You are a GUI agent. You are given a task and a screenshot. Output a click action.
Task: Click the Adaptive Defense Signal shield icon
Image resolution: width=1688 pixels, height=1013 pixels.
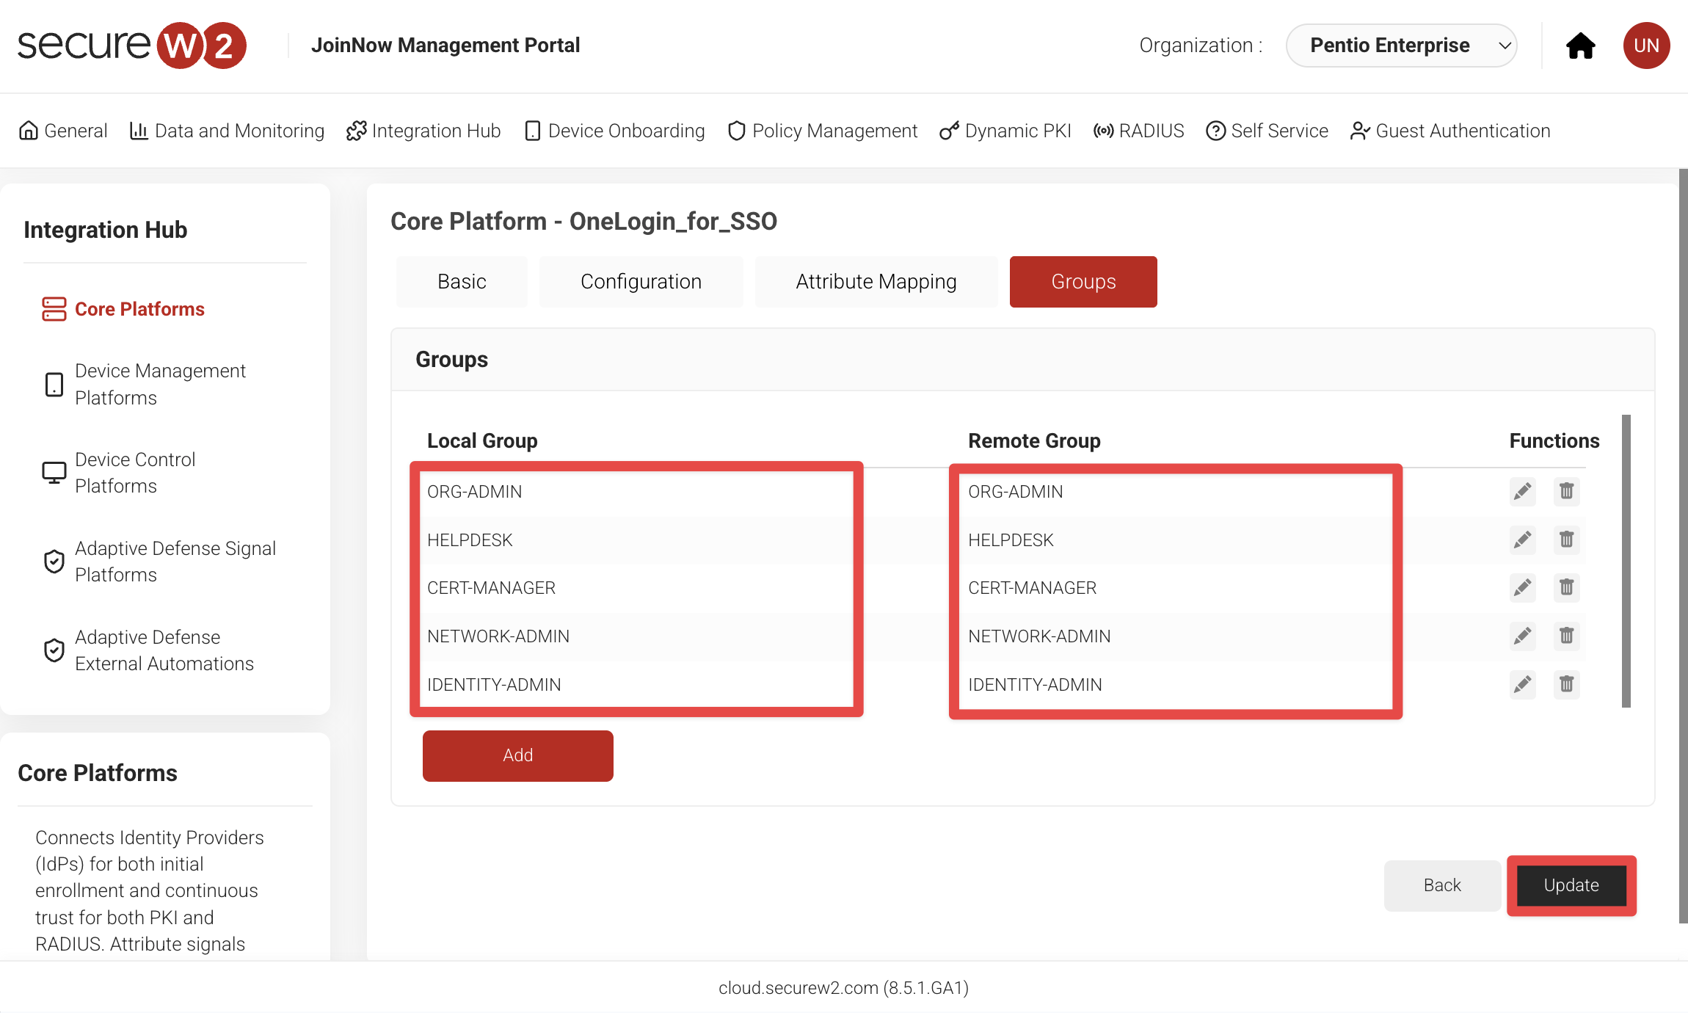54,562
